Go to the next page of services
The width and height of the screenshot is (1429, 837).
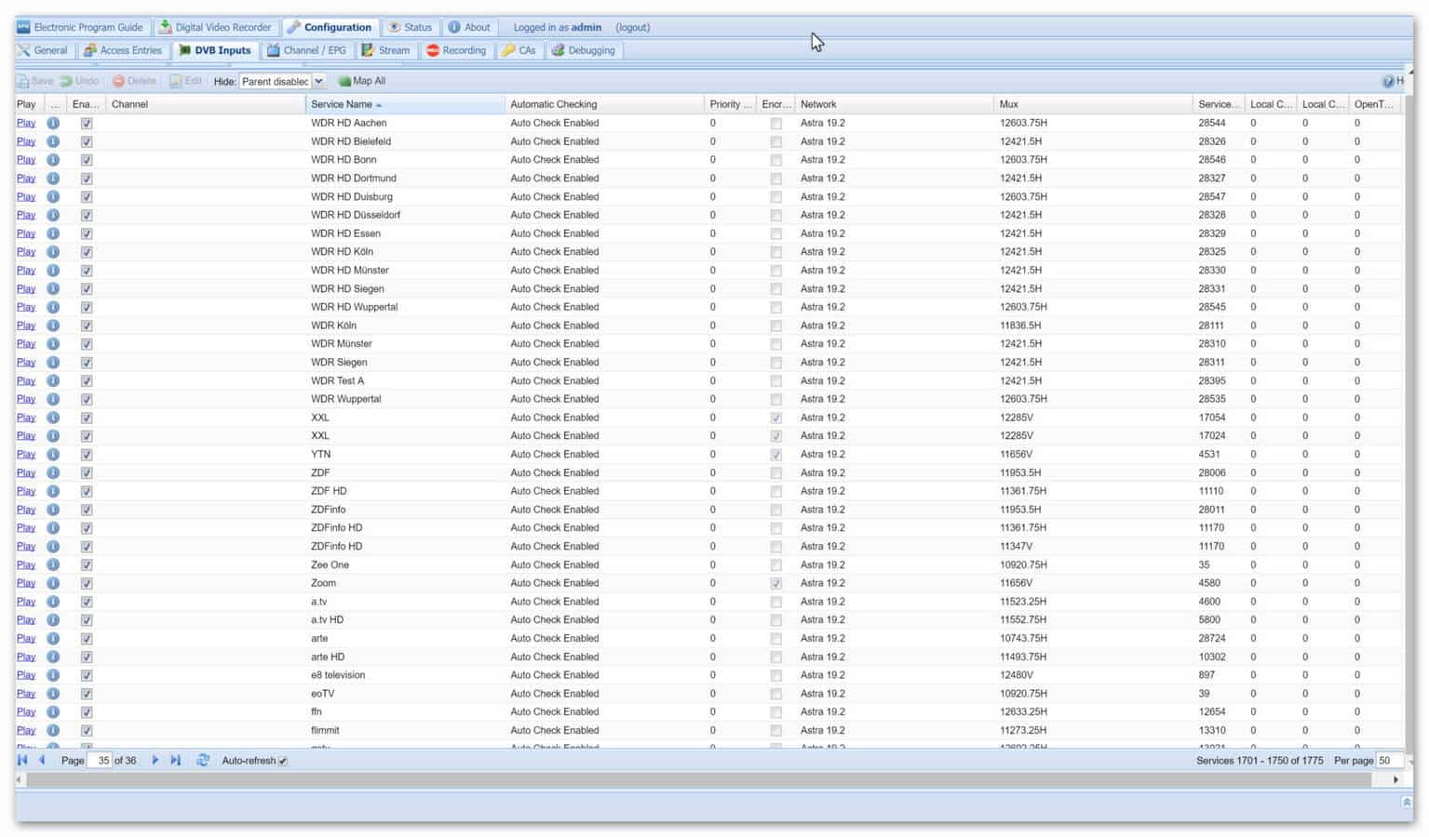155,761
